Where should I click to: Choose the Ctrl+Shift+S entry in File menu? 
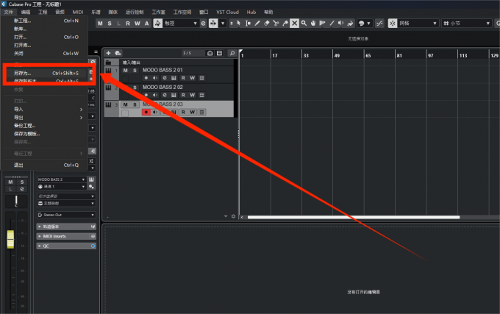click(x=46, y=73)
